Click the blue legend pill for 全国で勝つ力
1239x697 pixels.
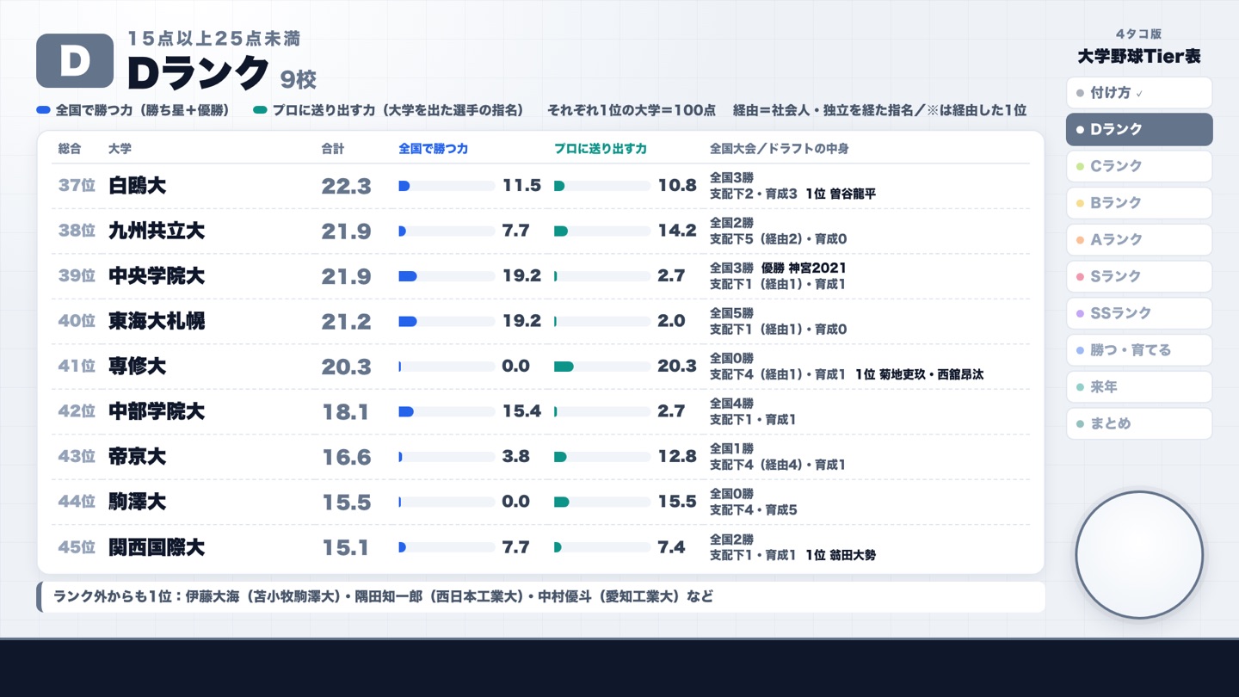(x=43, y=111)
